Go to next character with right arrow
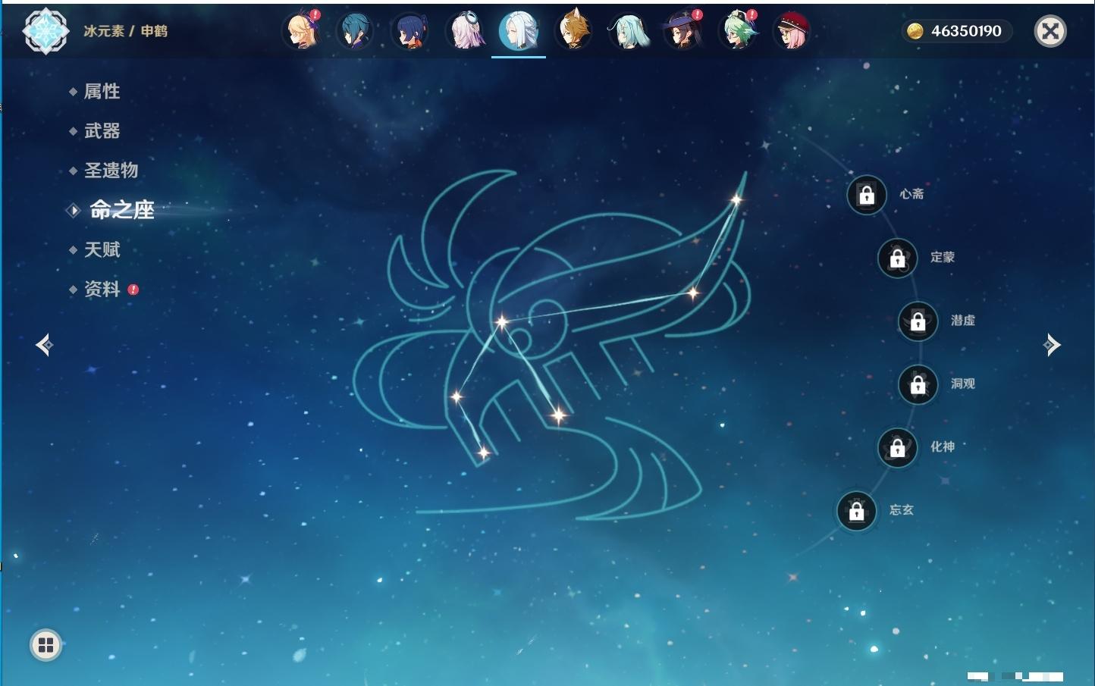This screenshot has width=1095, height=686. point(1052,346)
